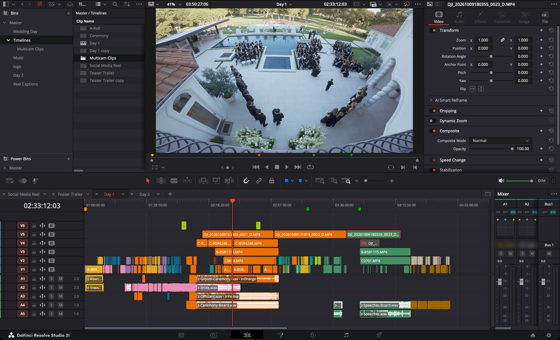This screenshot has height=340, width=560.
Task: Toggle the Linked Selection chain icon
Action: tap(259, 181)
